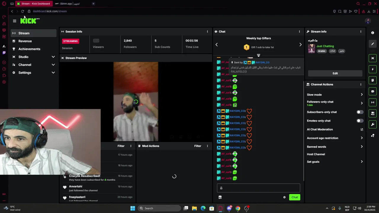Click the Edit stream info button
This screenshot has height=213, width=379.
[x=335, y=73]
